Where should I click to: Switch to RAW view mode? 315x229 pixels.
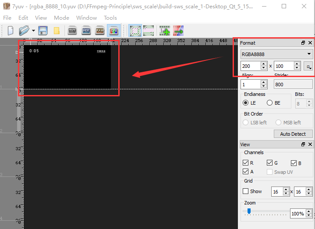(x=100, y=31)
